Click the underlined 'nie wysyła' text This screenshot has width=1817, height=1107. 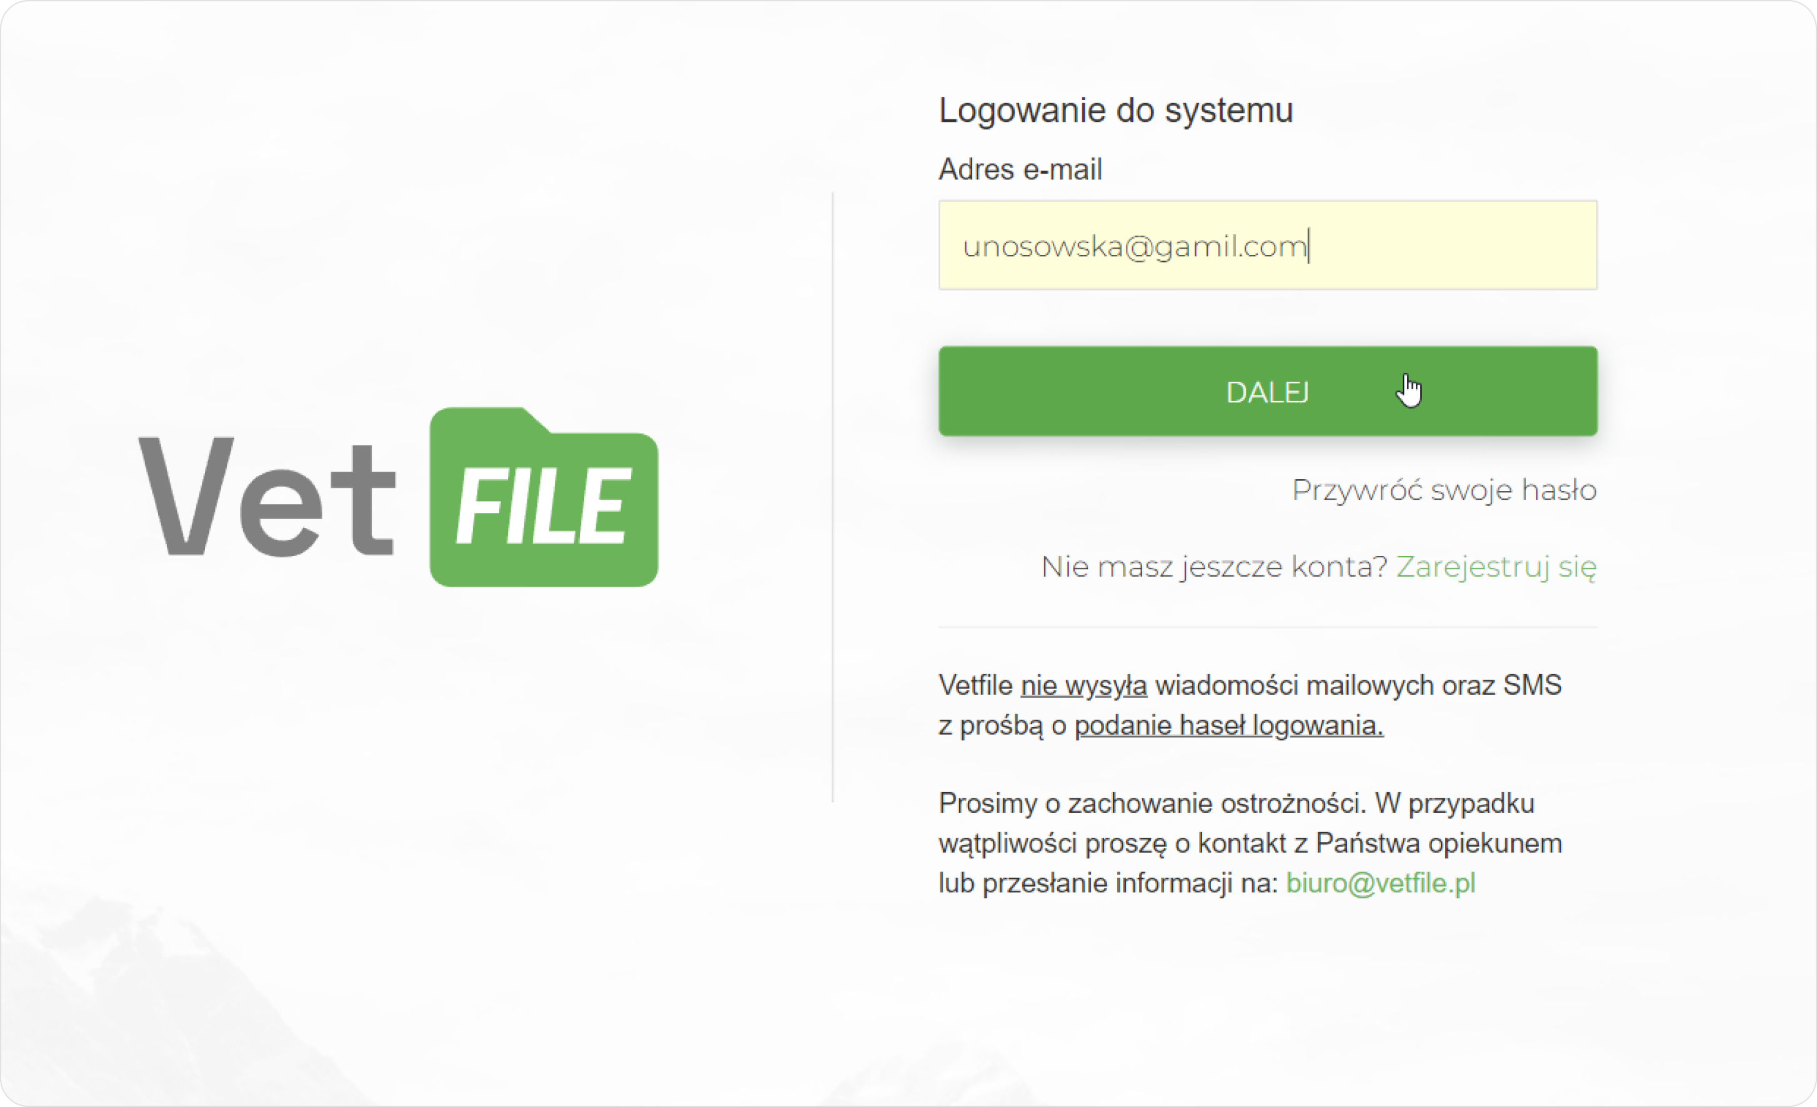tap(1083, 685)
